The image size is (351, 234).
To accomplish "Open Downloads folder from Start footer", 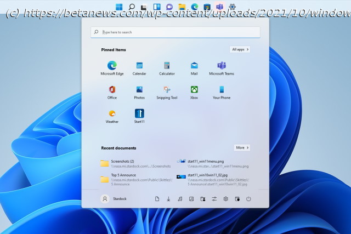I will pyautogui.click(x=168, y=199).
